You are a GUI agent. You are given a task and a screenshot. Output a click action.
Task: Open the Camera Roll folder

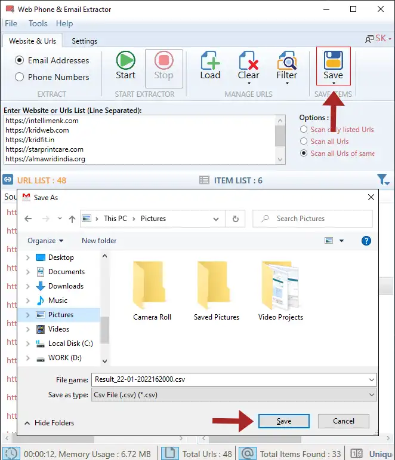[x=152, y=290]
